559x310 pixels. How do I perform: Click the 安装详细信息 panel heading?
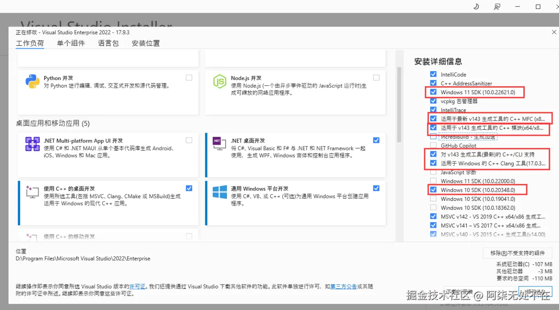click(438, 62)
